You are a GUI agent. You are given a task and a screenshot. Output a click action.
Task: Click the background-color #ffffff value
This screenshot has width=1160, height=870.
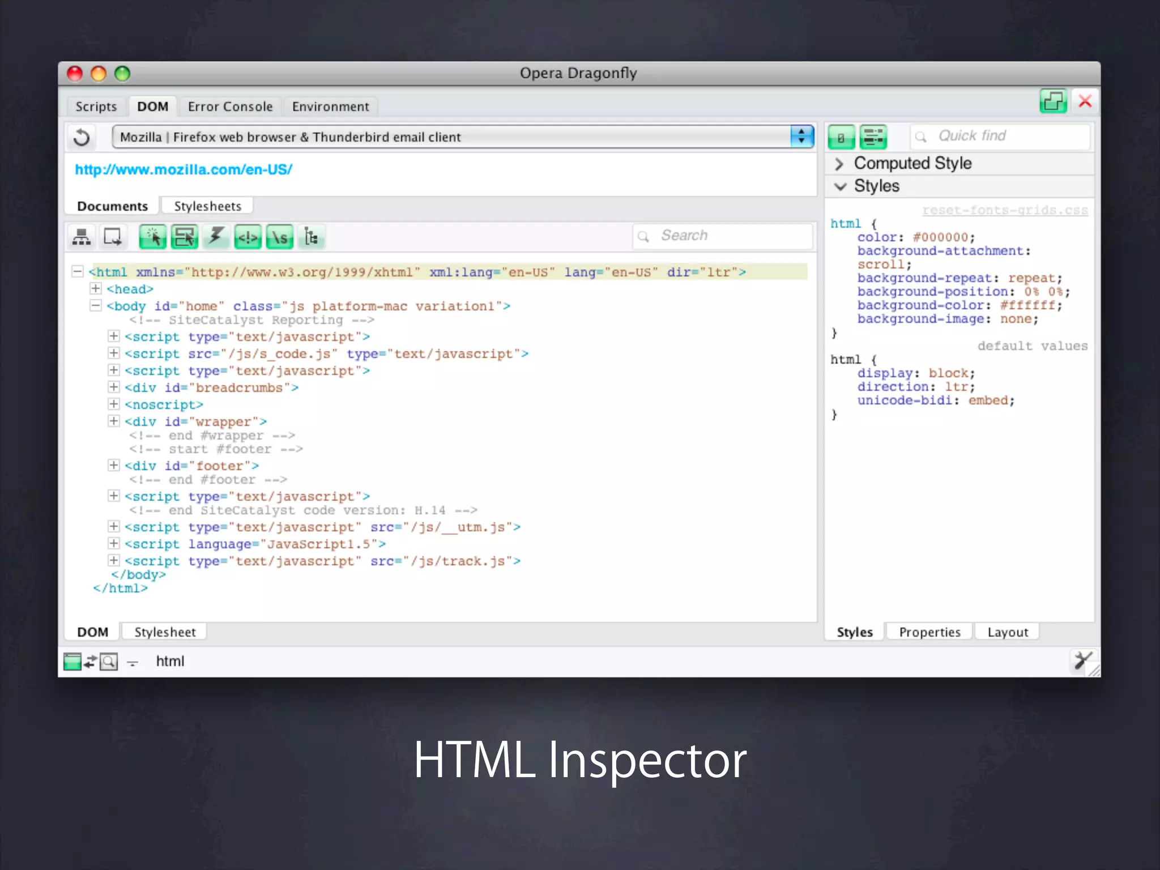(1027, 305)
